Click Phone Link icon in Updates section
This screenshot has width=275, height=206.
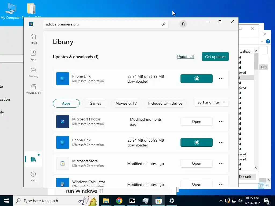62,79
